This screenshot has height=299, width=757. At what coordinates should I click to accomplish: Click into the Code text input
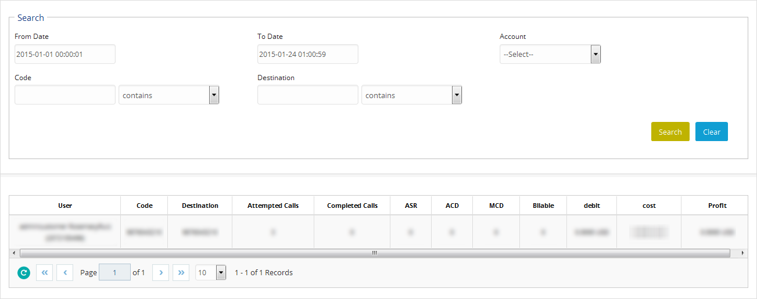65,95
